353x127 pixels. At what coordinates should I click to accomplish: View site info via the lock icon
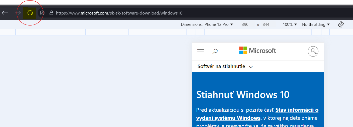(51, 13)
